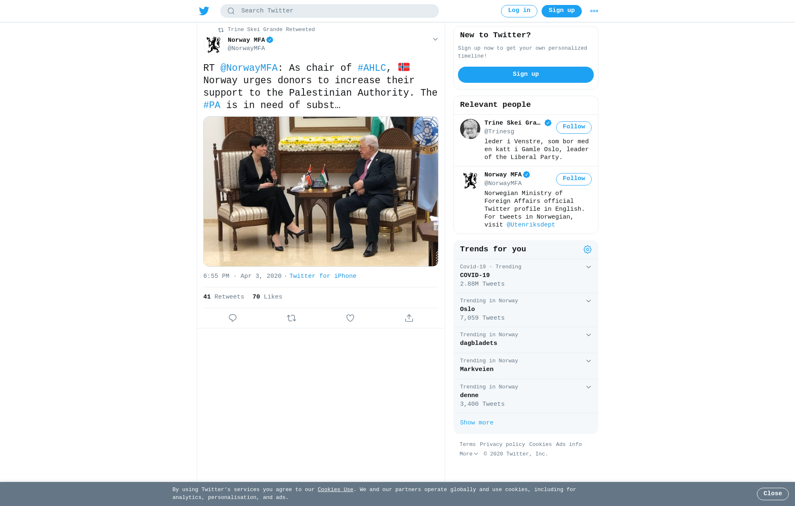The image size is (795, 506).
Task: Click into the Search Twitter field
Action: click(335, 11)
